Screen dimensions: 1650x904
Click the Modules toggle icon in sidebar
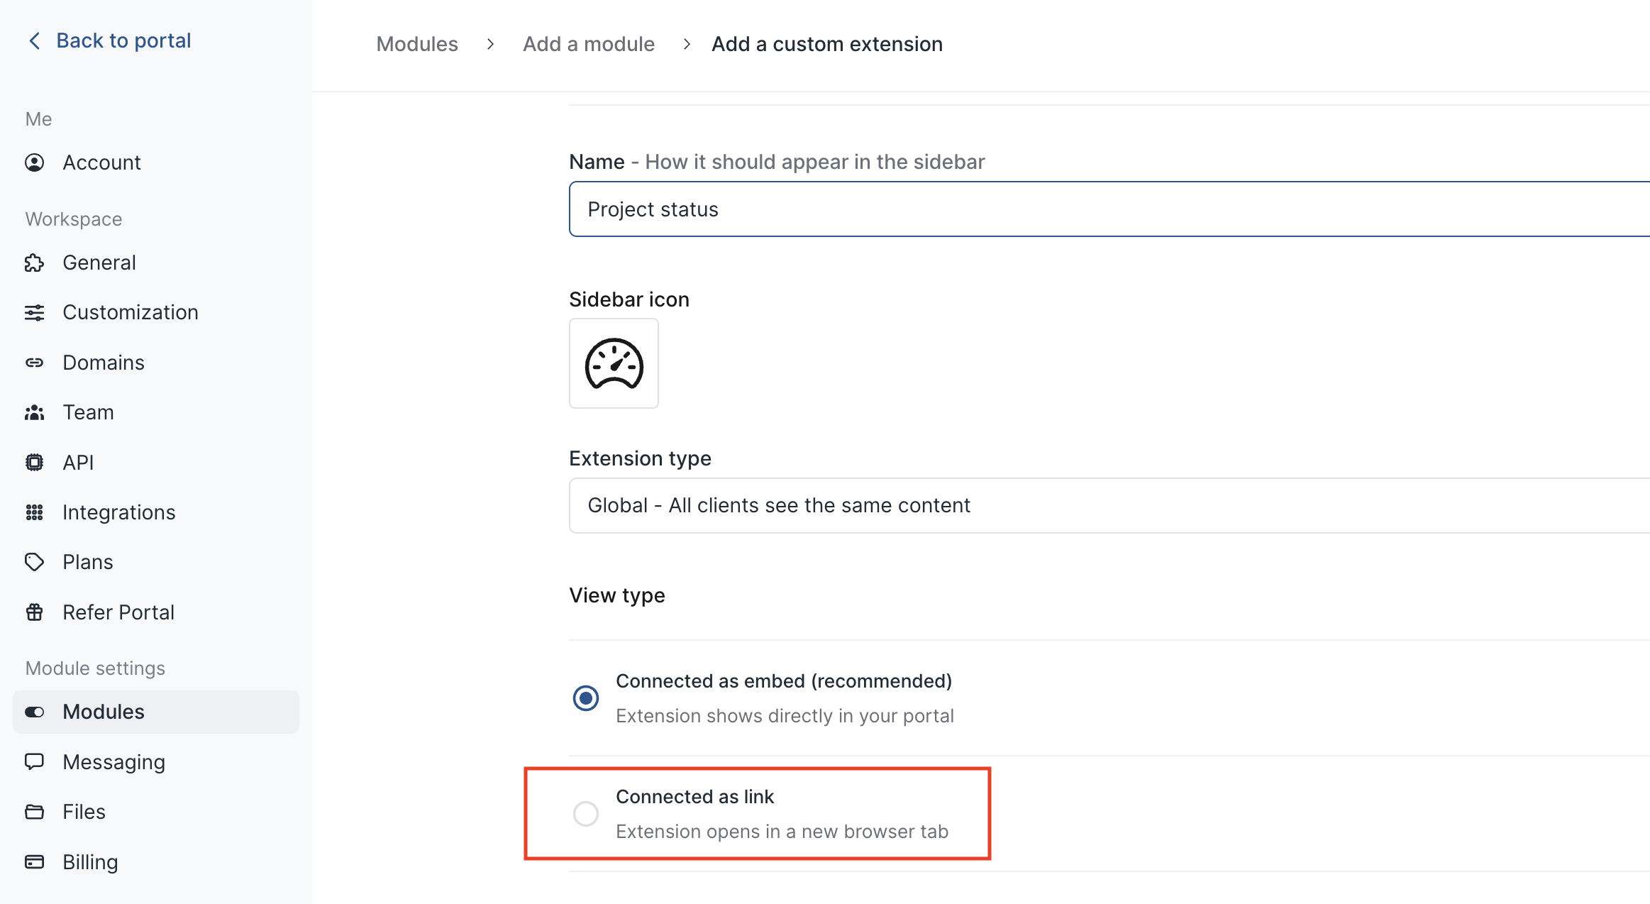coord(34,712)
